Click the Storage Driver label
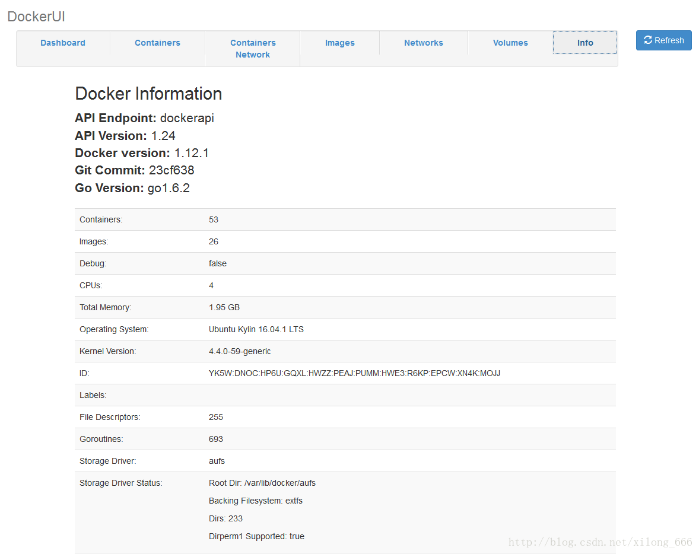This screenshot has height=554, width=699. click(x=108, y=461)
